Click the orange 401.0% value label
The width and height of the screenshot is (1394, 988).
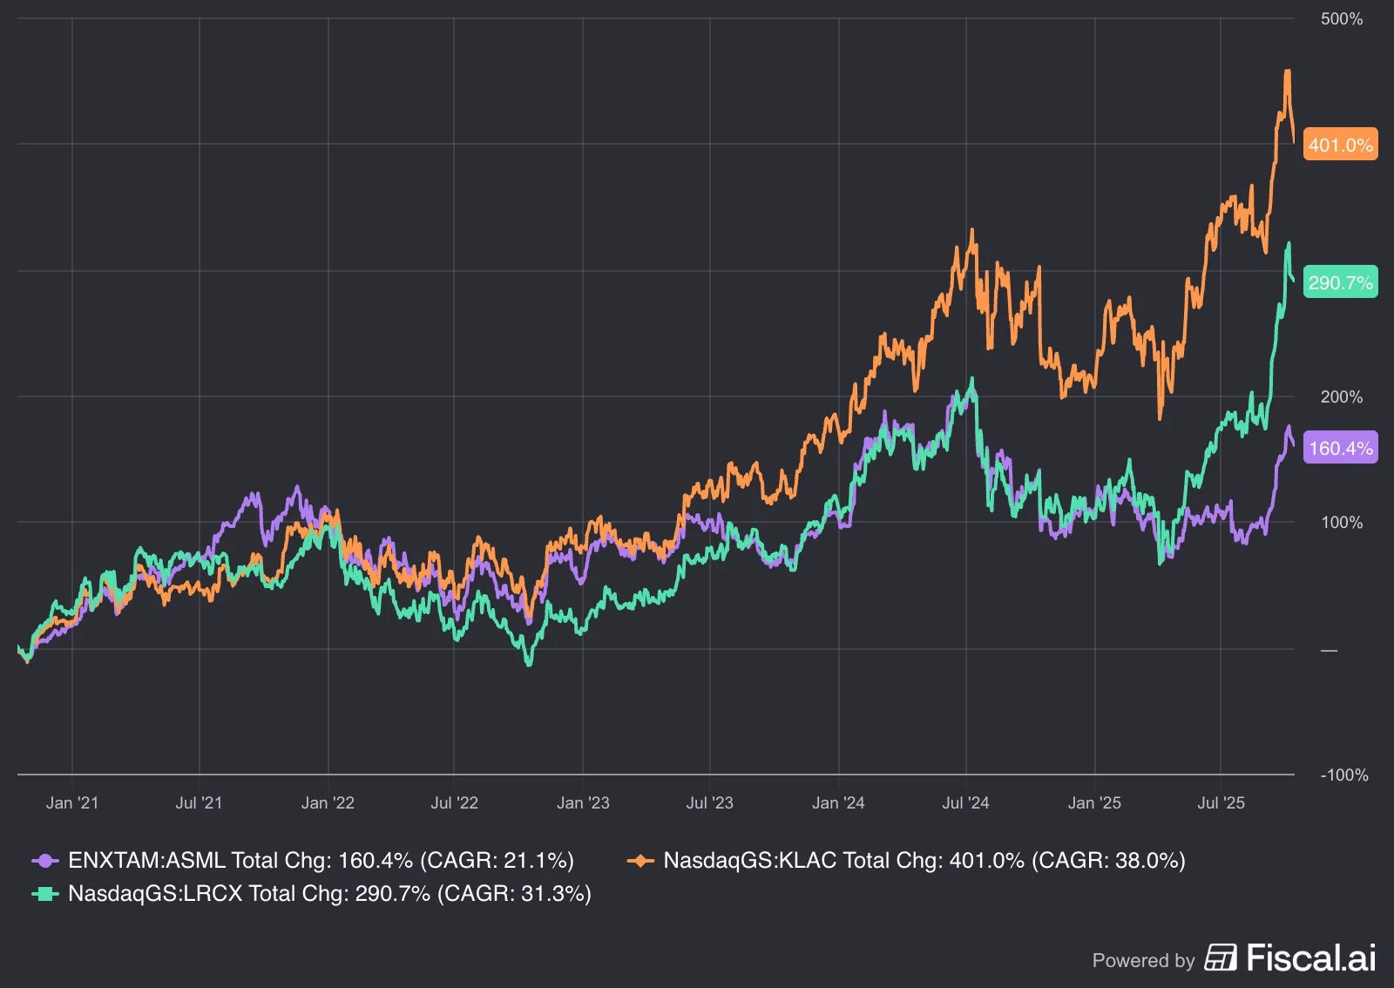(1340, 145)
